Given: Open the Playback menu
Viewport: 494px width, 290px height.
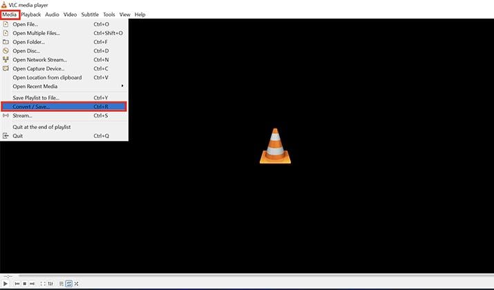Looking at the screenshot, I should pyautogui.click(x=31, y=14).
